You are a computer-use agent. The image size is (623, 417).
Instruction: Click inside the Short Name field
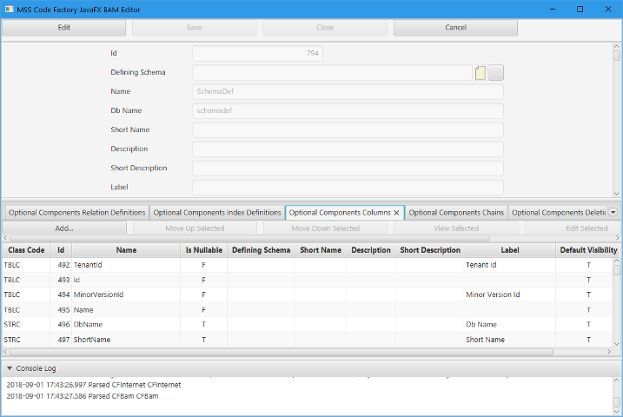tap(348, 130)
